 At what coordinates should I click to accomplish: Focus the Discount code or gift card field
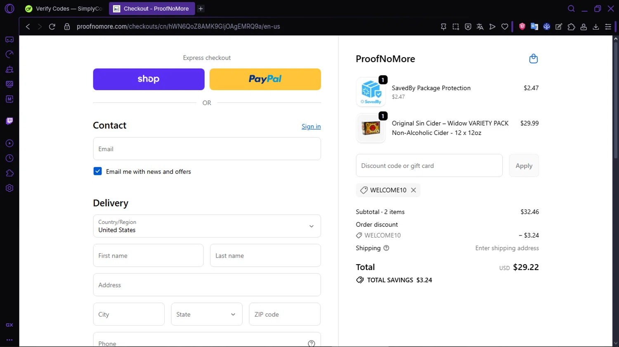pos(429,165)
